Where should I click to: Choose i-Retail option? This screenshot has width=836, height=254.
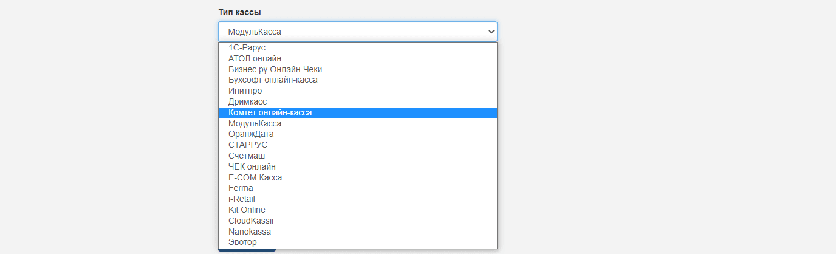pos(242,199)
